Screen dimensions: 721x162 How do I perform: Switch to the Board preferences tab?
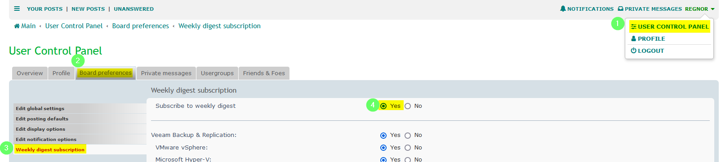106,73
